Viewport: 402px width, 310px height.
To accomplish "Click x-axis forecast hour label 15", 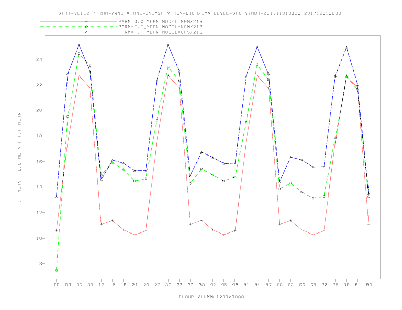I will [x=112, y=285].
